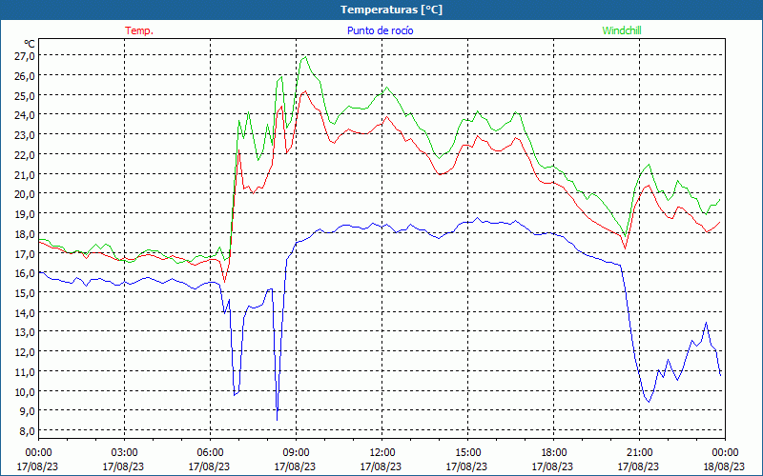763x476 pixels.
Task: Click the 06:00 time axis label
Action: [x=210, y=453]
